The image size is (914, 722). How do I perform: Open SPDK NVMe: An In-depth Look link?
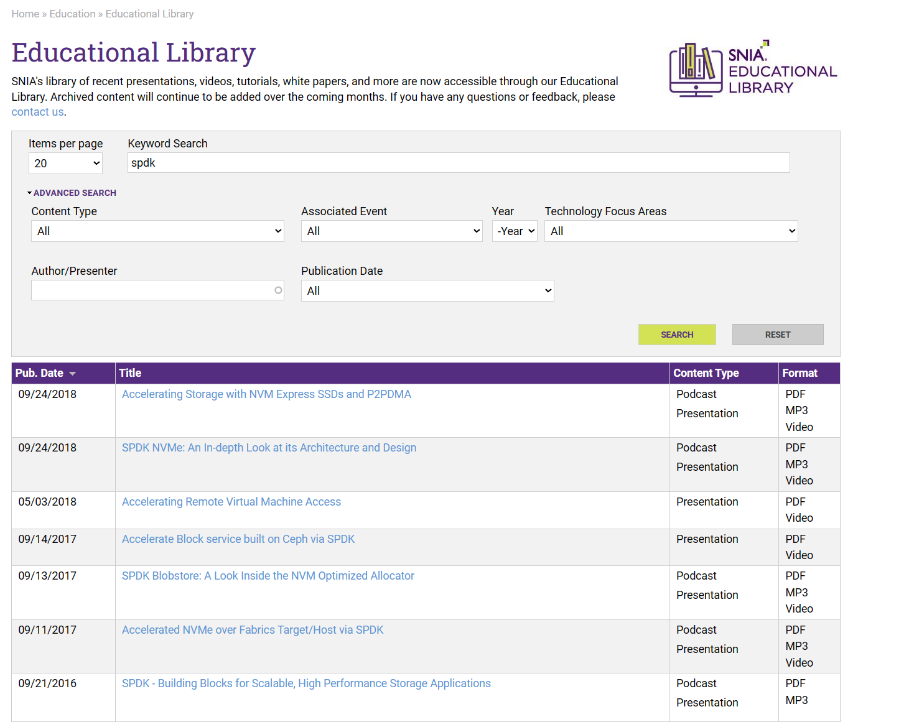pyautogui.click(x=269, y=448)
